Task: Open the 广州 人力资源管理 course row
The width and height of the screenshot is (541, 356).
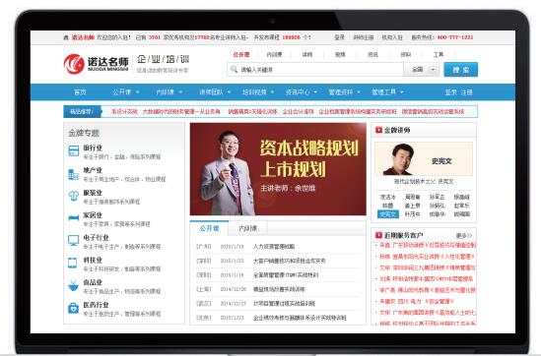Action: (x=278, y=247)
